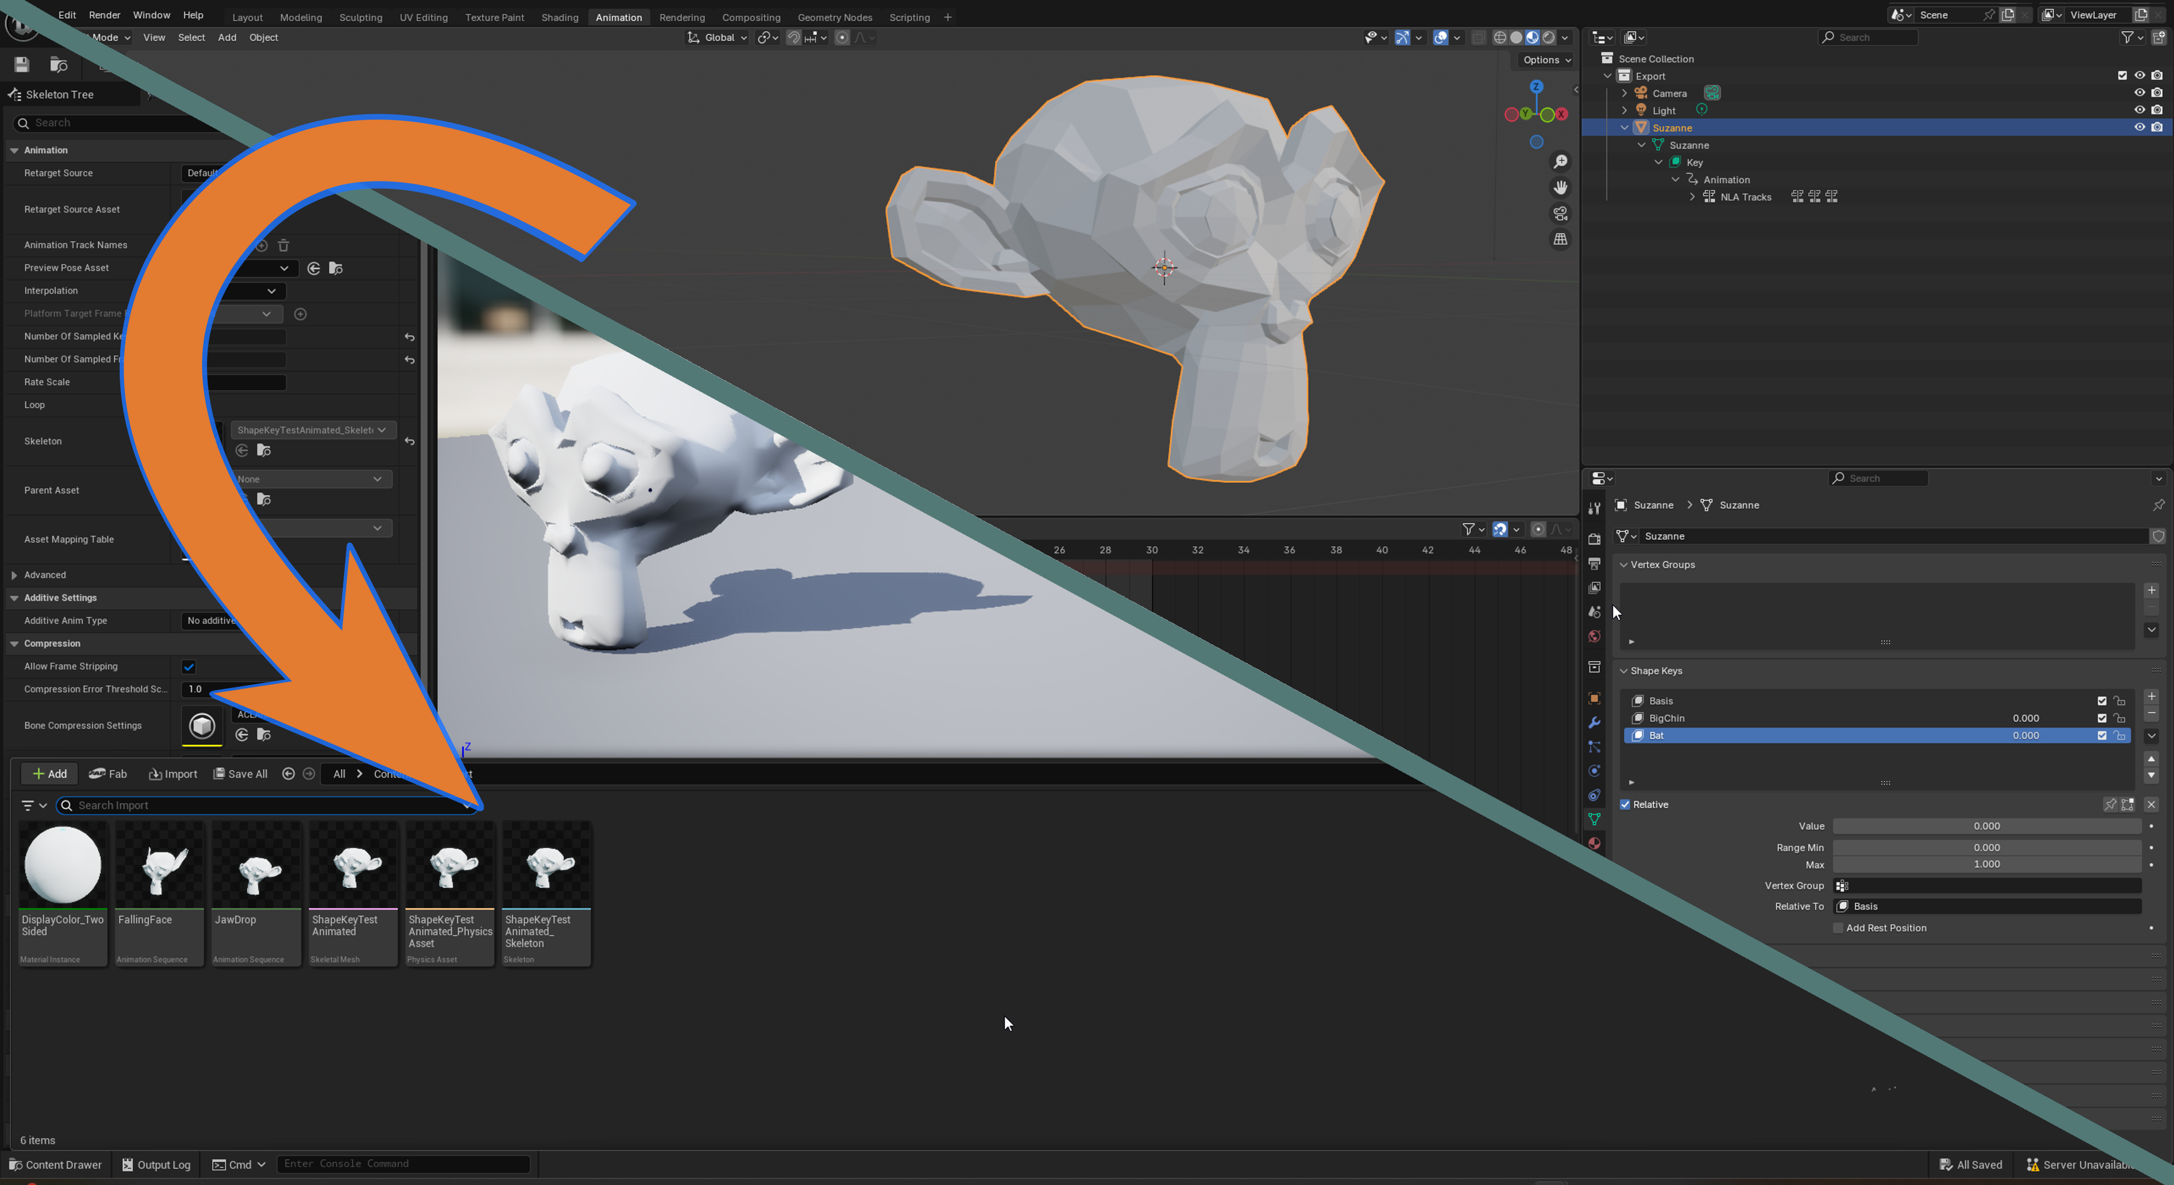Expand the NLA Tracks tree item

1692,196
